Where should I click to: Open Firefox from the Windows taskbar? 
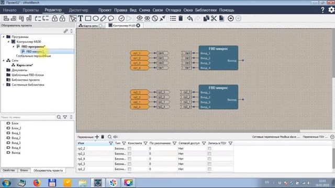pyautogui.click(x=37, y=183)
